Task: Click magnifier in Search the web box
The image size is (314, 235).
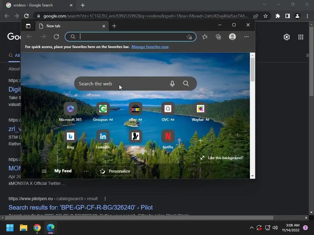Action: pos(186,84)
